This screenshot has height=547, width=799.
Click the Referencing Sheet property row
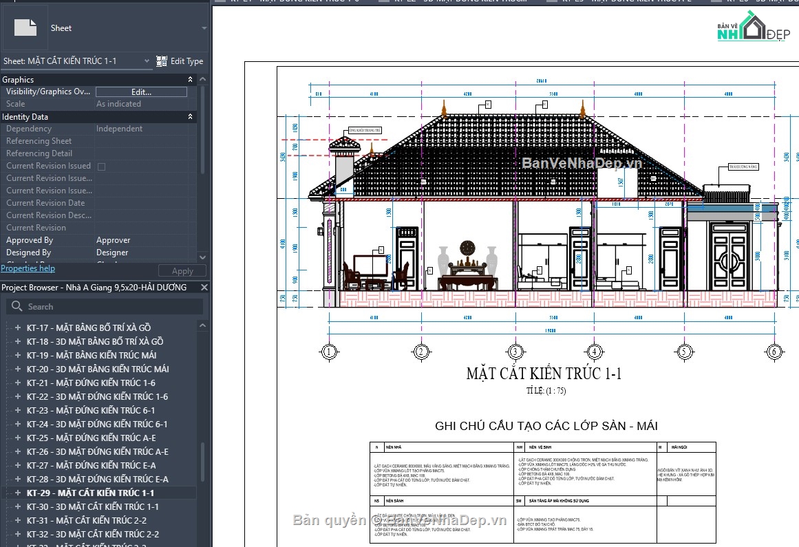pyautogui.click(x=98, y=141)
